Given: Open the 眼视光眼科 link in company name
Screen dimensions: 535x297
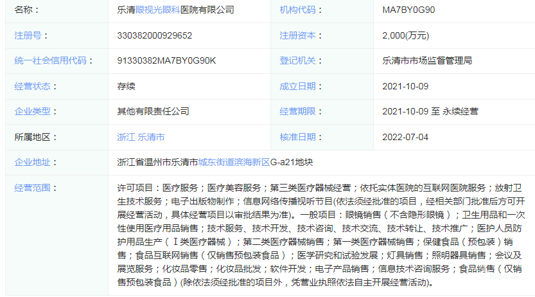Looking at the screenshot, I should tap(157, 10).
